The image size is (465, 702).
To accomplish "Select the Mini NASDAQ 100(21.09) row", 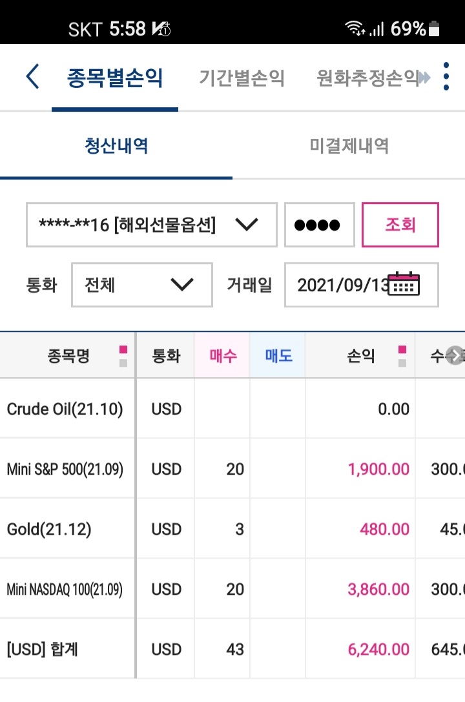I will (x=232, y=589).
